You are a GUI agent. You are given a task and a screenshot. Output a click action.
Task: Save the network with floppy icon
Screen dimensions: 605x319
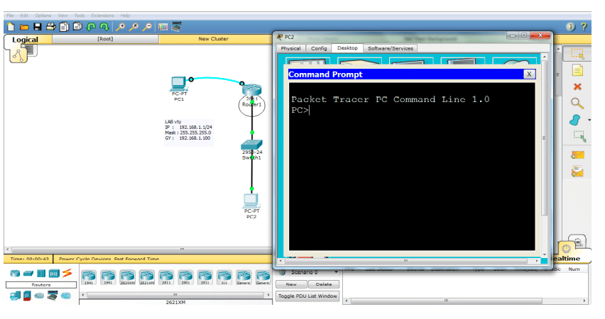tap(38, 27)
